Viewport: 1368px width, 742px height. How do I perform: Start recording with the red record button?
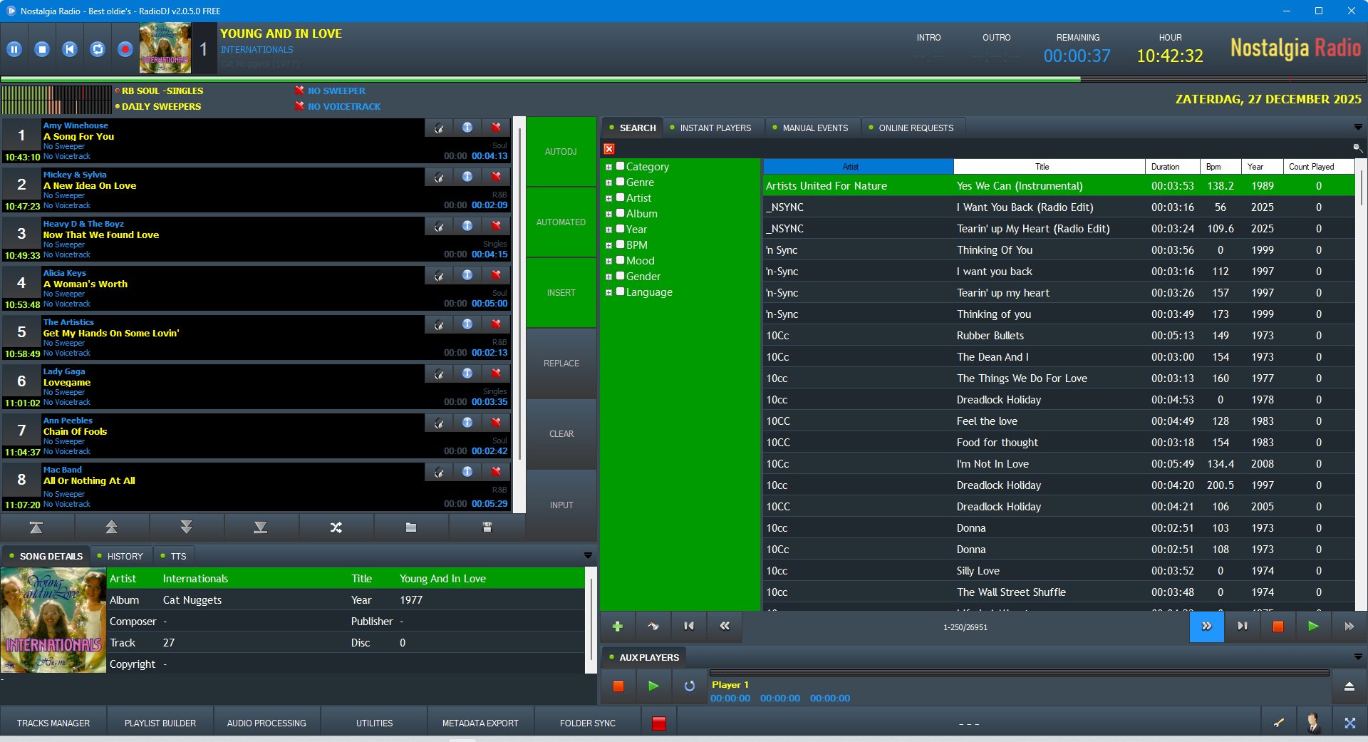coord(125,48)
